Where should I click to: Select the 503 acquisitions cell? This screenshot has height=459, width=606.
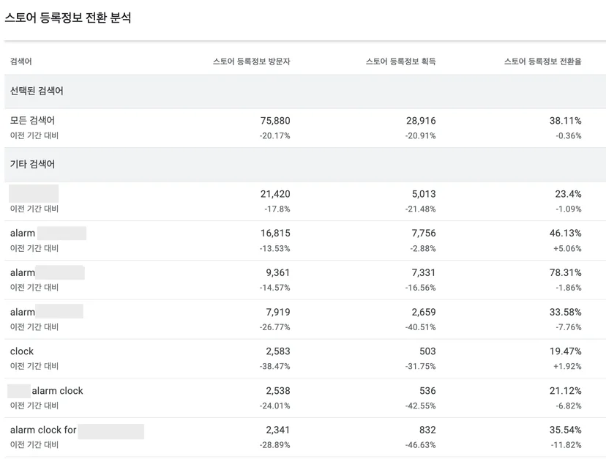coord(427,351)
